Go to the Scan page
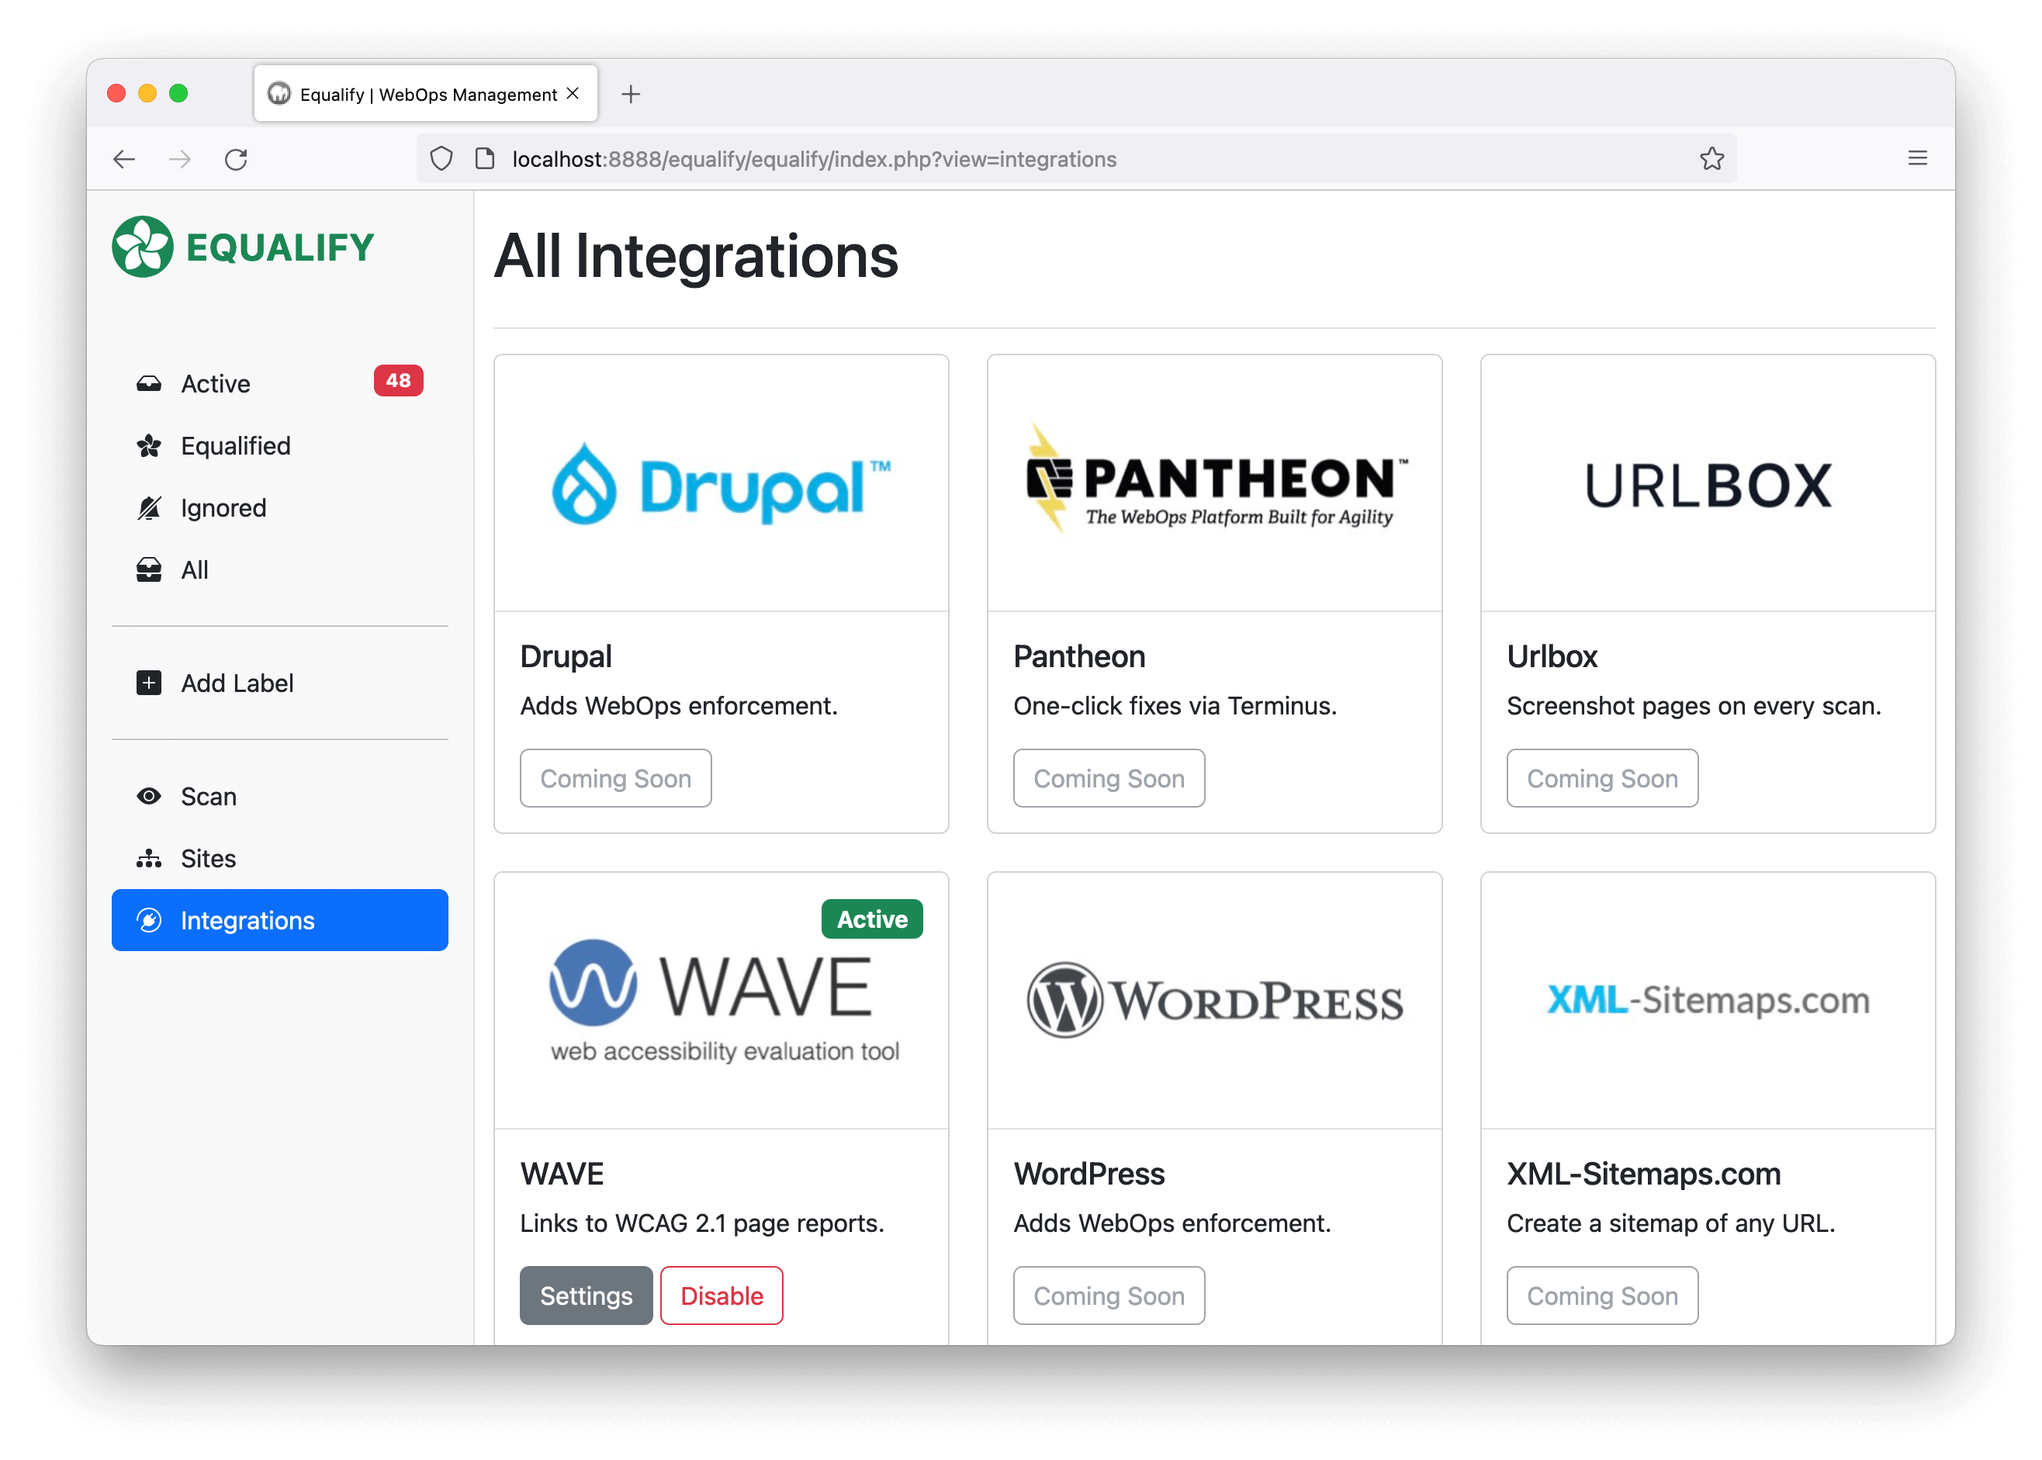 (279, 797)
